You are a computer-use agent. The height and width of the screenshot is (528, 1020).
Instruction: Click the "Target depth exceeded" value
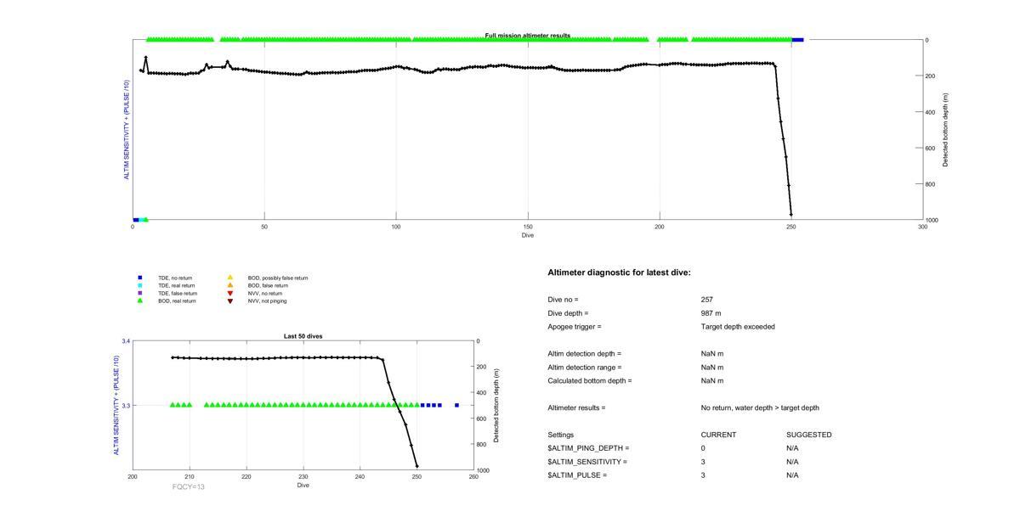(x=738, y=327)
